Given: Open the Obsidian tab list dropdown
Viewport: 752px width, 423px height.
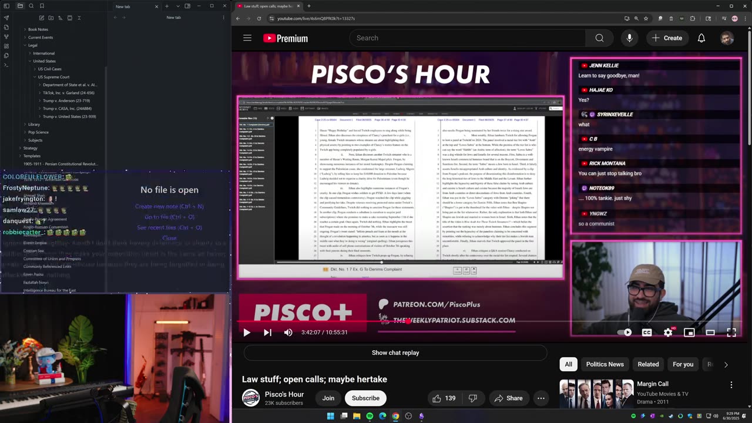Looking at the screenshot, I should [177, 6].
